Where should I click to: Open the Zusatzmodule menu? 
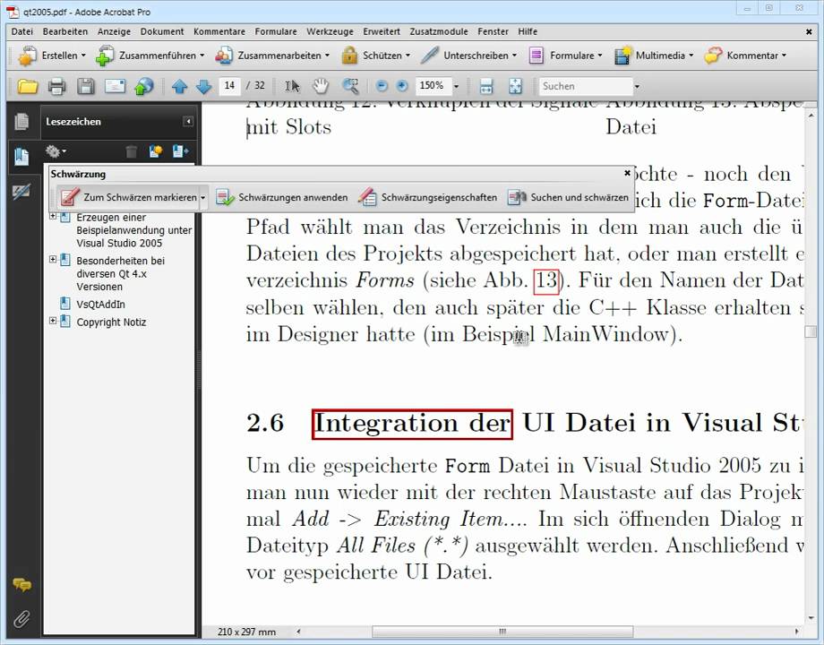pyautogui.click(x=439, y=31)
